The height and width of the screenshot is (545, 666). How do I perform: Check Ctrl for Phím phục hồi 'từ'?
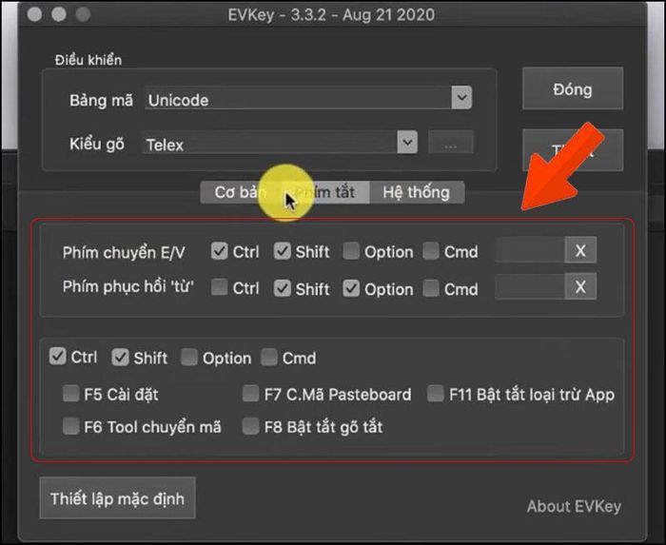point(219,287)
